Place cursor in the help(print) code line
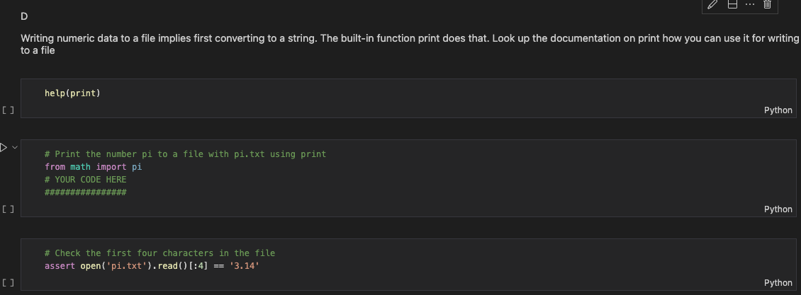 72,93
